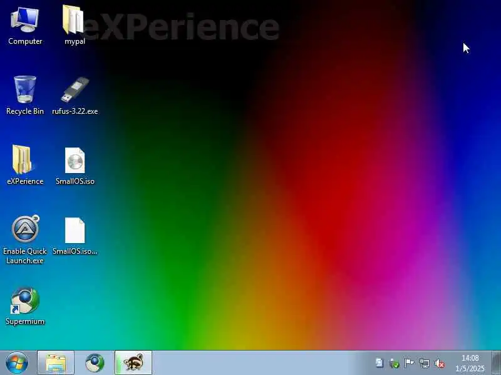Open the network tray icon
Viewport: 501px width, 375px height.
pos(425,363)
